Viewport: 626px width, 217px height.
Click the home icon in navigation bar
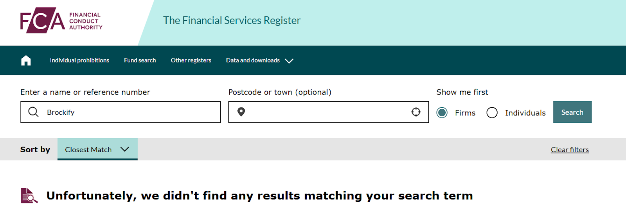(26, 60)
